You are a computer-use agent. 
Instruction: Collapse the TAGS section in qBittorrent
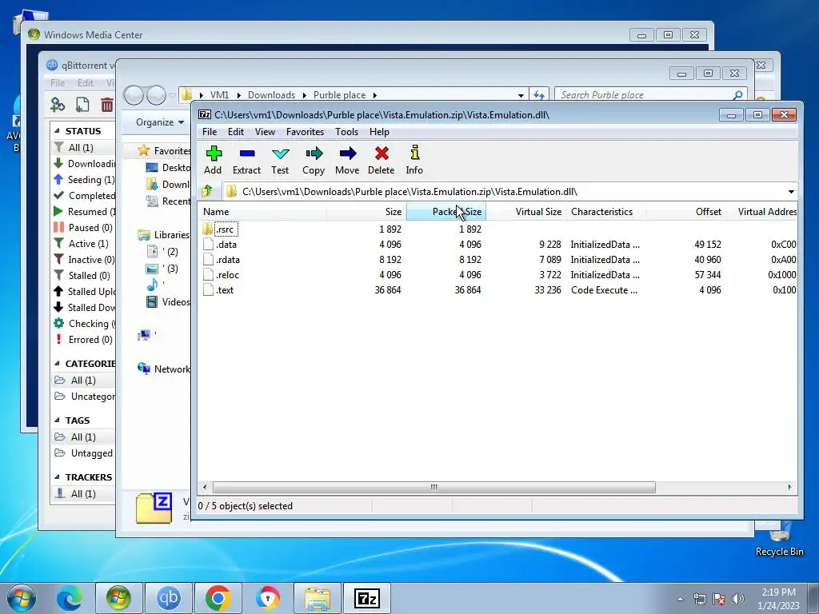(x=57, y=421)
